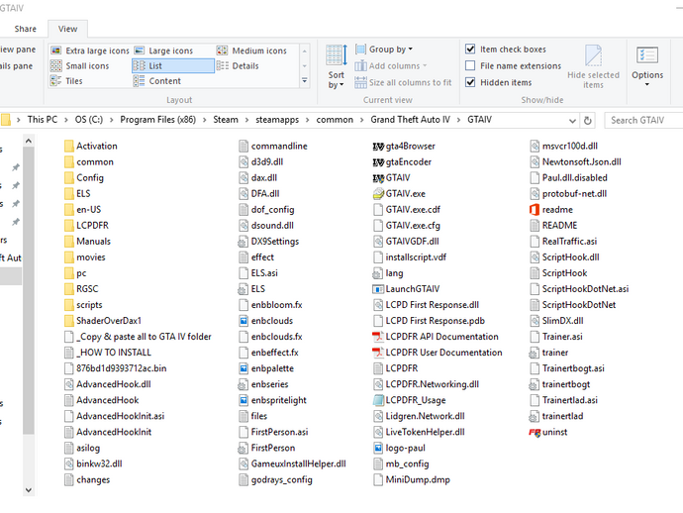This screenshot has height=513, width=683.
Task: Navigate to Grand Theft Auto IV breadcrumb
Action: pyautogui.click(x=410, y=120)
